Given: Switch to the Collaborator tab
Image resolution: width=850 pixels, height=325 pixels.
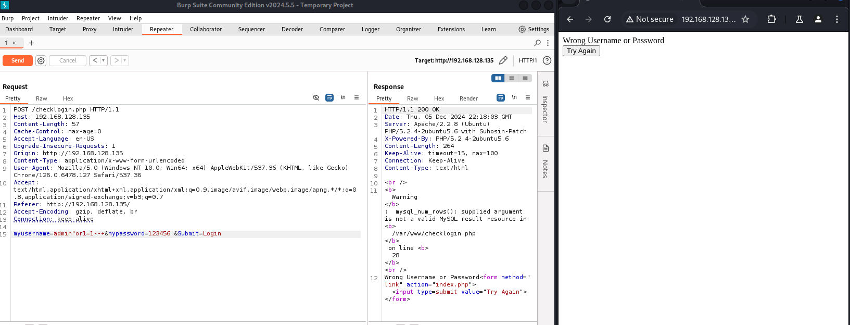Looking at the screenshot, I should (x=206, y=29).
